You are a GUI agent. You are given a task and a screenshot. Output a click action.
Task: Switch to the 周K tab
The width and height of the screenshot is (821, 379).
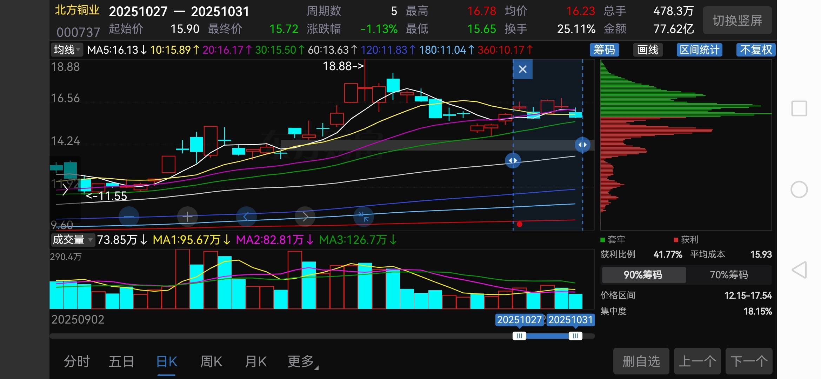pos(211,361)
